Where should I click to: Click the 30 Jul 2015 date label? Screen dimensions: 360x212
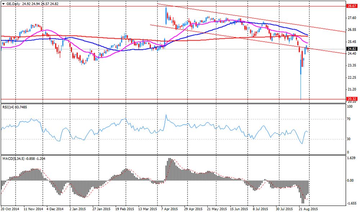[284, 209]
